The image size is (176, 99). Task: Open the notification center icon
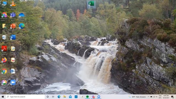[172, 97]
